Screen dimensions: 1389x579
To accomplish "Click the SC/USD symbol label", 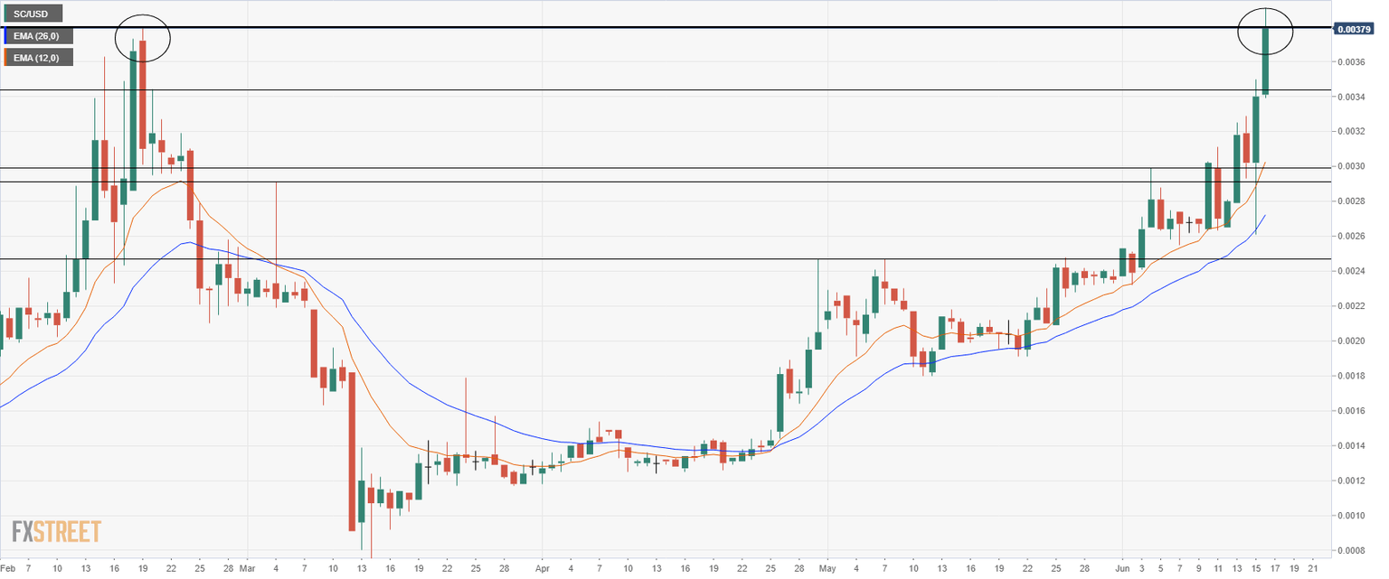I will tap(33, 14).
